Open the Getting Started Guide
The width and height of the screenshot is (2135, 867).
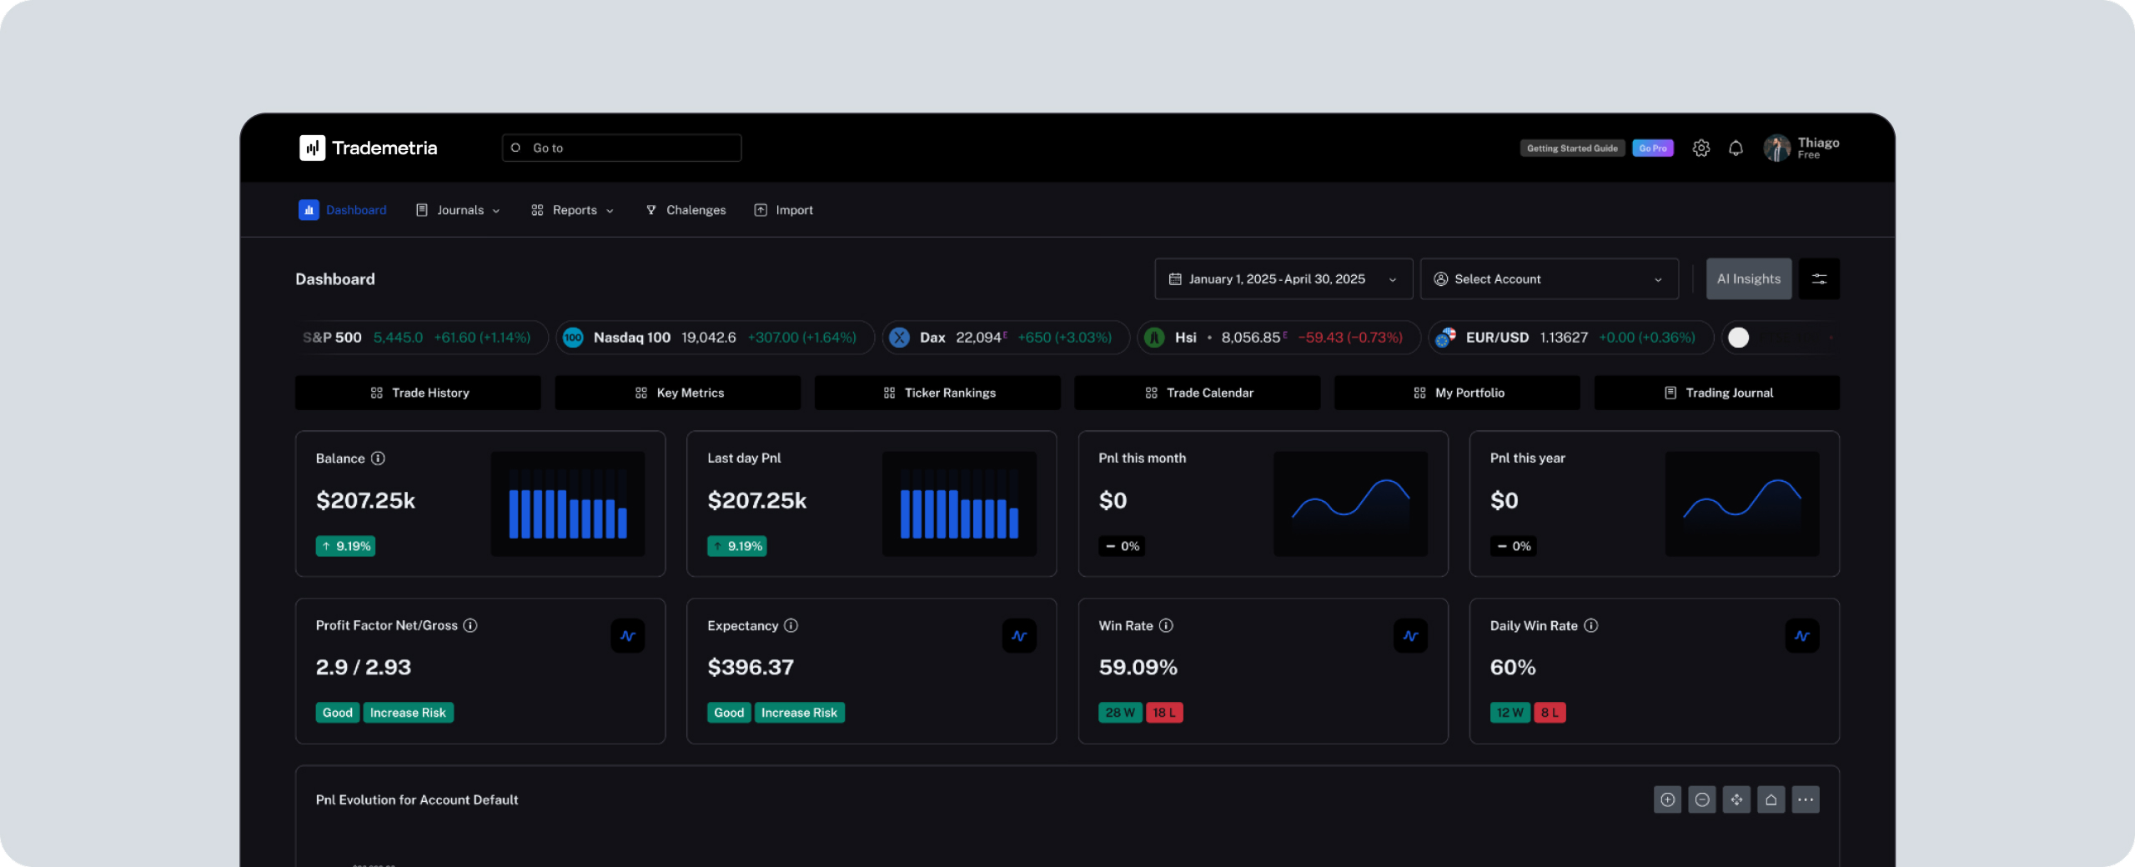pyautogui.click(x=1572, y=148)
